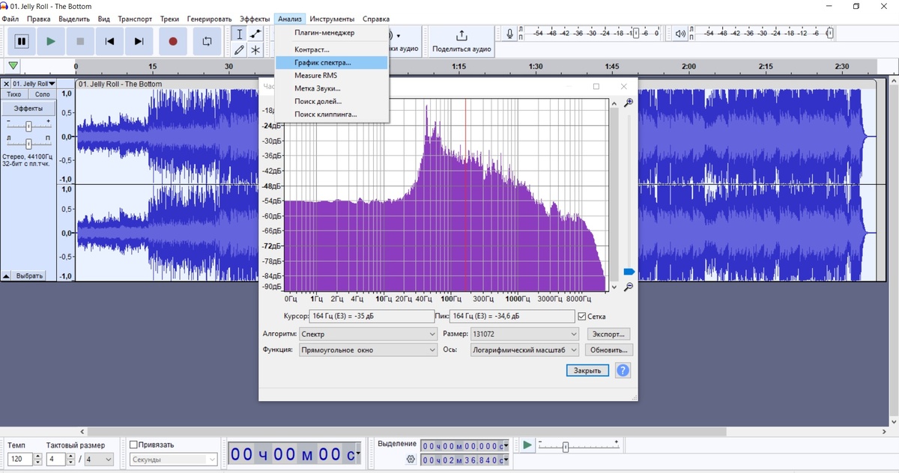Open the track name dropdown menu

tap(34, 84)
